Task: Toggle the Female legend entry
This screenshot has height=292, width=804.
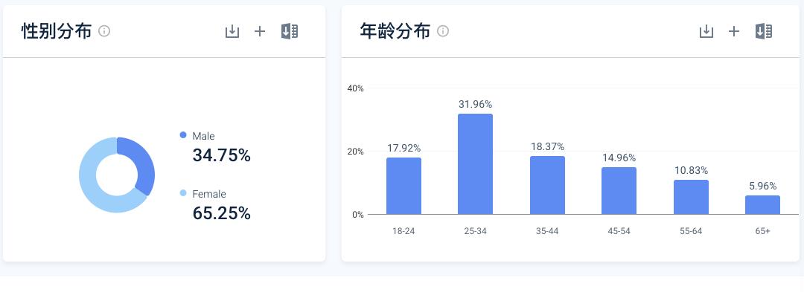Action: 208,194
